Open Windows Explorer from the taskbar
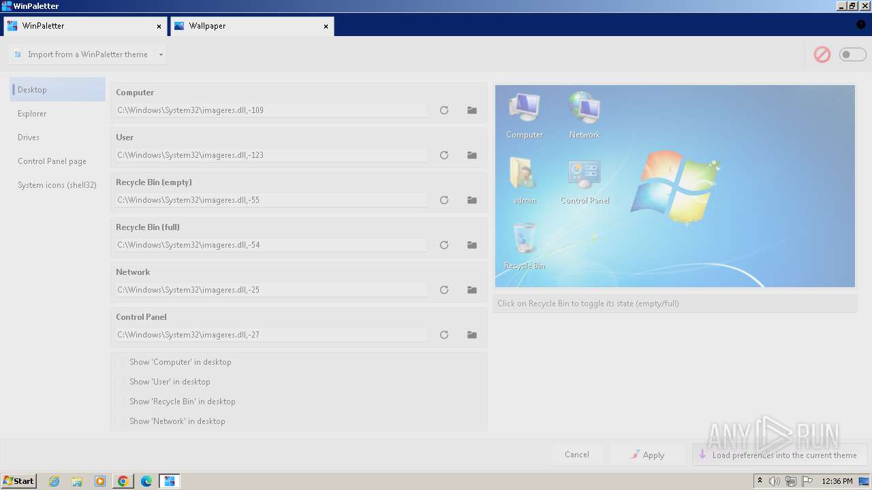Viewport: 872px width, 490px height. (77, 481)
